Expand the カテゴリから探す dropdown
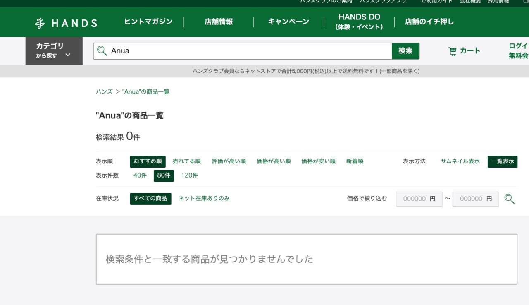 coord(54,51)
